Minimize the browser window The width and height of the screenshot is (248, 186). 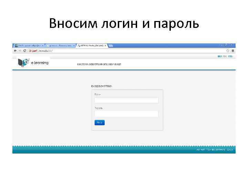[x=222, y=45]
